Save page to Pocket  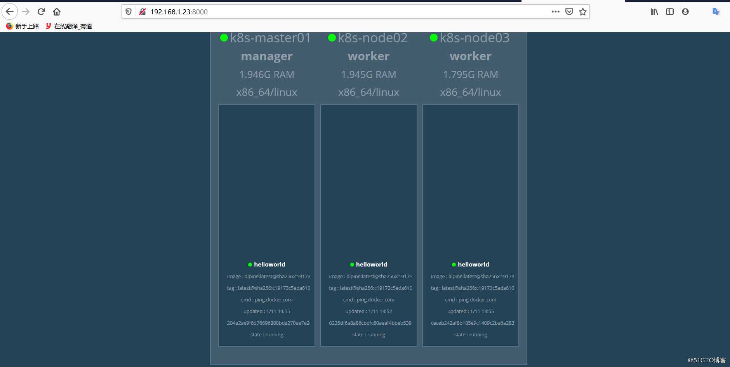569,12
